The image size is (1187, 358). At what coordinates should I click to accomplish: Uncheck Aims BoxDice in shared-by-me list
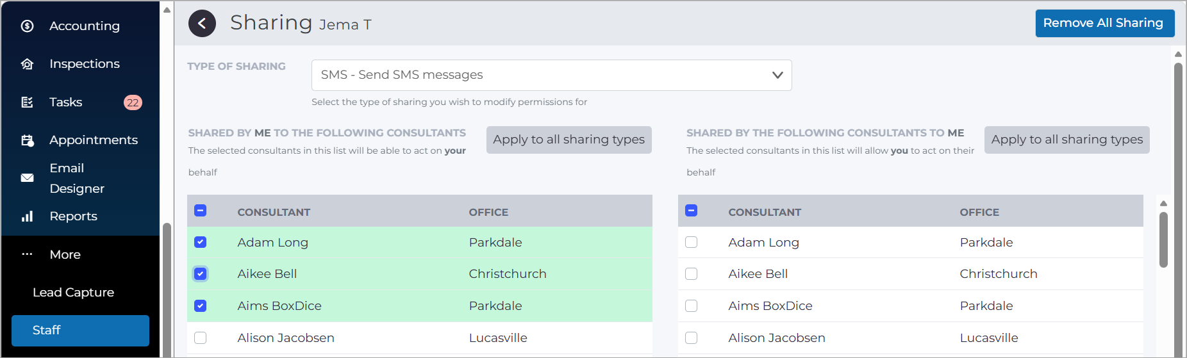(201, 306)
